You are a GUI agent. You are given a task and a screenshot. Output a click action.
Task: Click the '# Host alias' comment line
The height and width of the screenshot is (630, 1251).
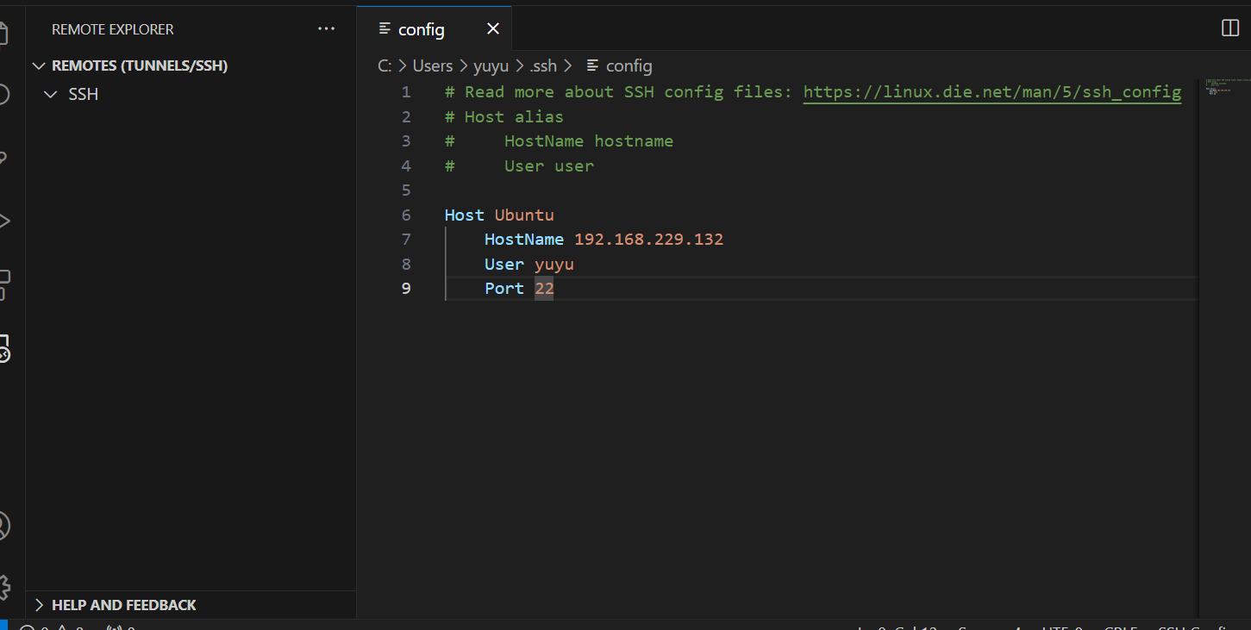(504, 116)
